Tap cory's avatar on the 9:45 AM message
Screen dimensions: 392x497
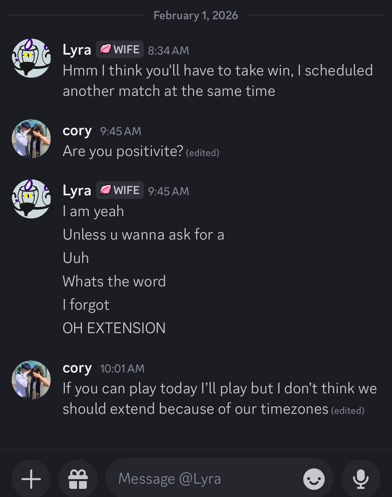coord(31,139)
